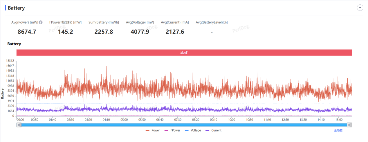Click the right handle of the time range slider
This screenshot has height=142, width=368.
pyautogui.click(x=349, y=125)
